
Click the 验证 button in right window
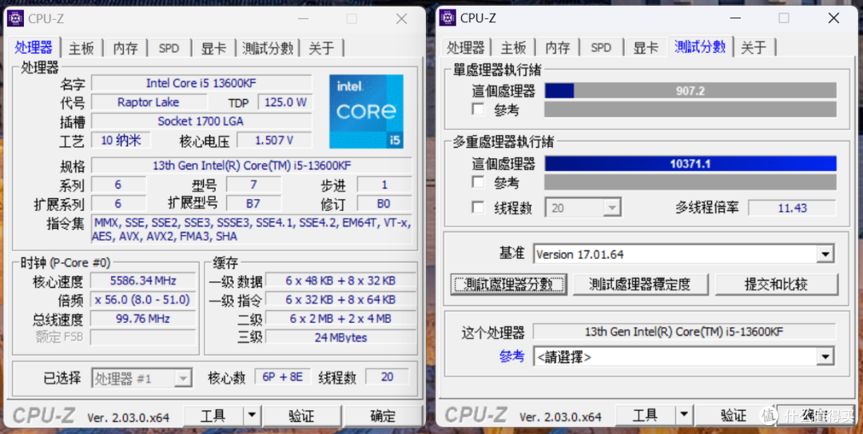point(734,416)
